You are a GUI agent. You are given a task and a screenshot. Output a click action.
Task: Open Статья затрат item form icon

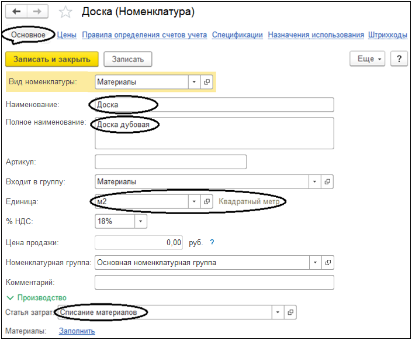(x=290, y=312)
